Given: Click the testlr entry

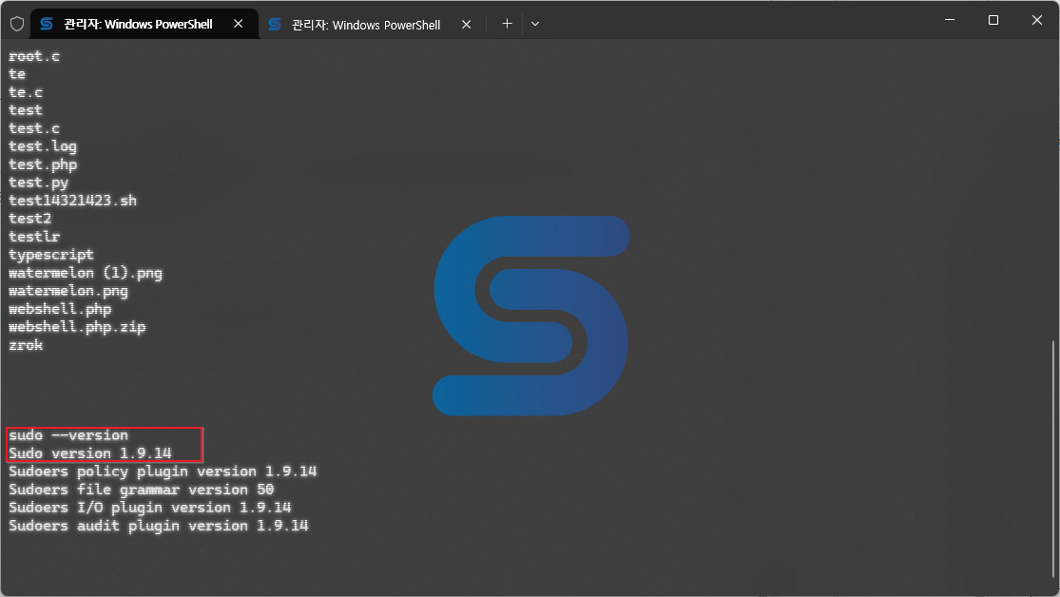Looking at the screenshot, I should click(34, 237).
